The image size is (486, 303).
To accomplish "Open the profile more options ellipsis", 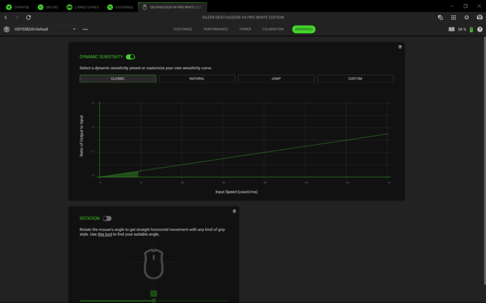I will tap(86, 29).
